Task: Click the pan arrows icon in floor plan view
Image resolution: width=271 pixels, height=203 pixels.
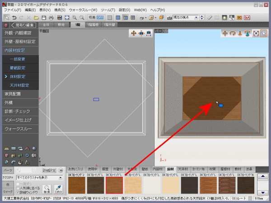Action: click(134, 33)
